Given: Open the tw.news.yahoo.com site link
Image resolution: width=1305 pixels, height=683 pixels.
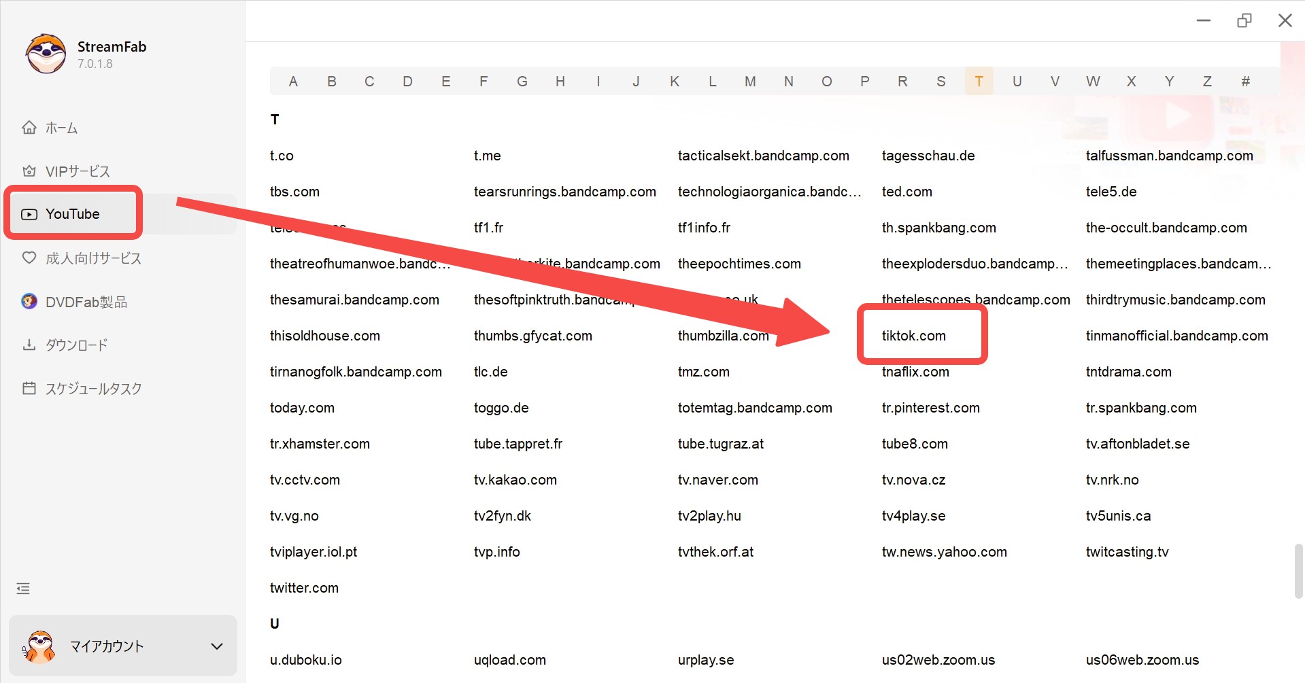Looking at the screenshot, I should pos(944,552).
